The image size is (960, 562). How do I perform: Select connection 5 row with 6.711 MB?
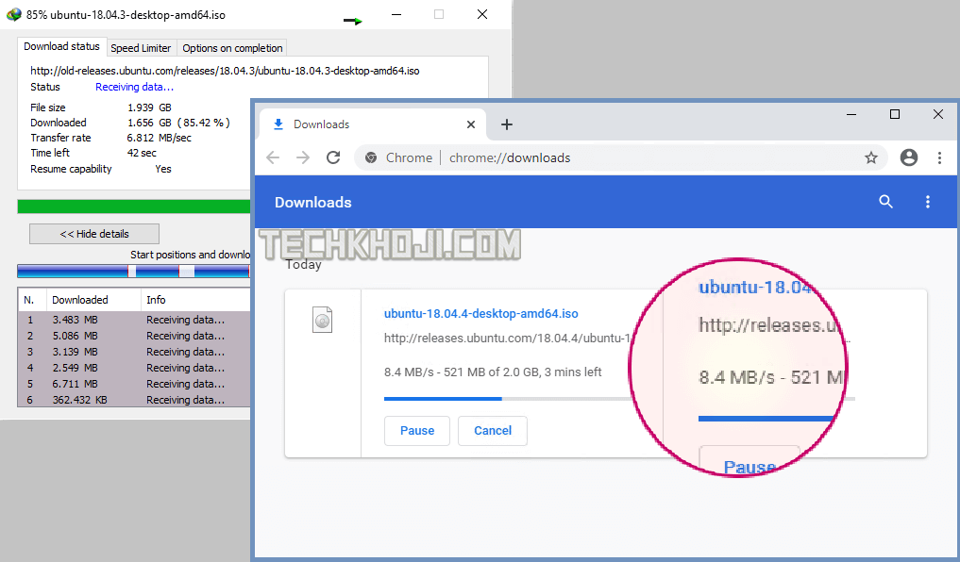point(134,384)
